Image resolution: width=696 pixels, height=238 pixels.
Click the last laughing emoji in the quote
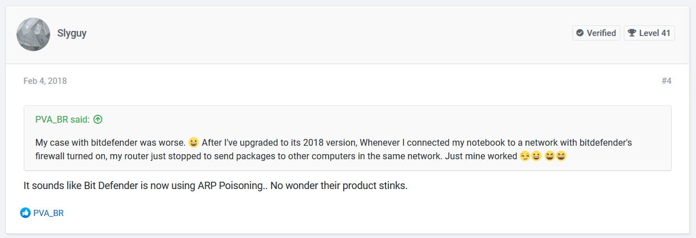(561, 156)
